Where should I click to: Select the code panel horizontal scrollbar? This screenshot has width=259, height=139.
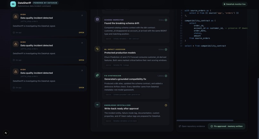tap(205, 120)
